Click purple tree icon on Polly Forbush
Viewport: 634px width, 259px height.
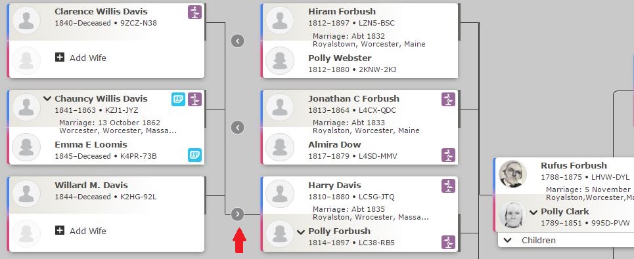448,242
